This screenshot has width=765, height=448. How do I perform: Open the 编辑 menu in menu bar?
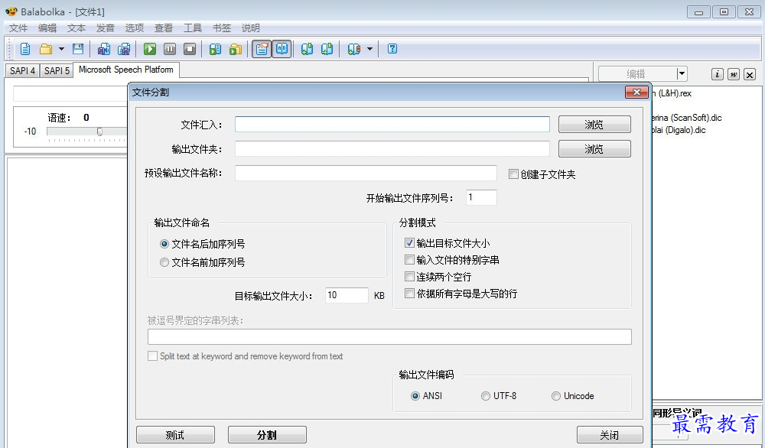click(x=47, y=28)
